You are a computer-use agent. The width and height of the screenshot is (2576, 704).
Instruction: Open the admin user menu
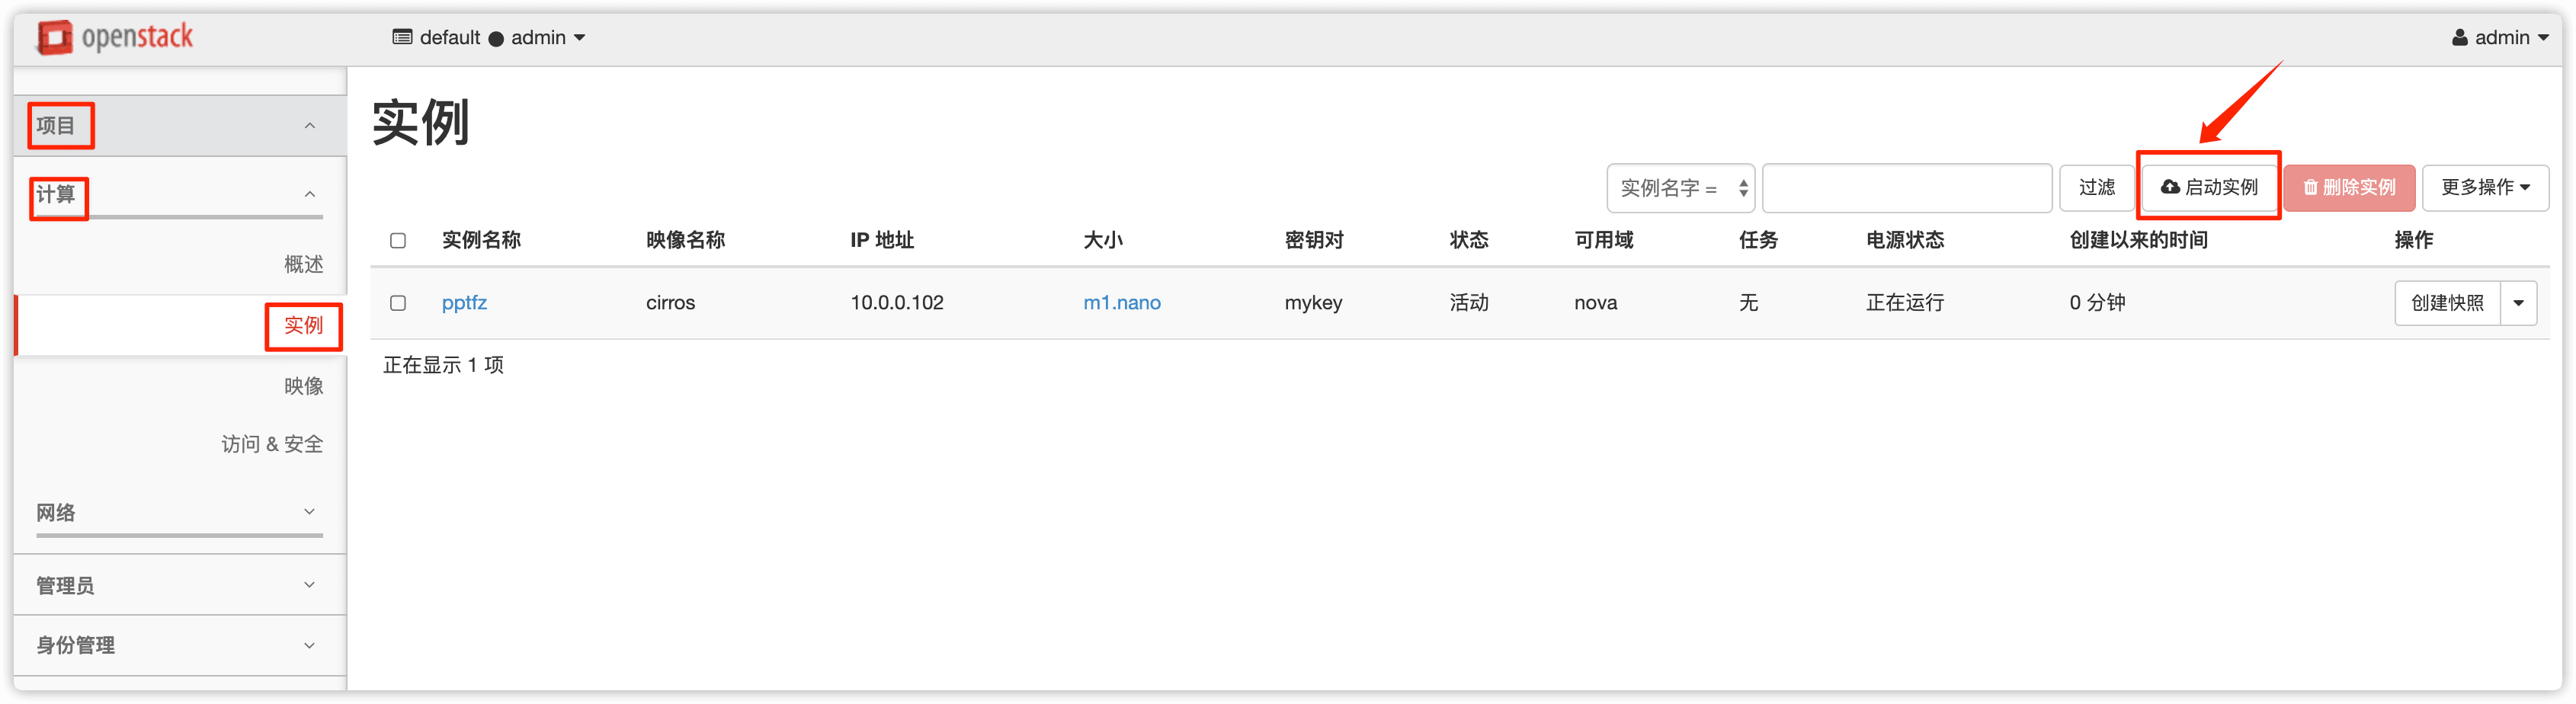[2499, 38]
